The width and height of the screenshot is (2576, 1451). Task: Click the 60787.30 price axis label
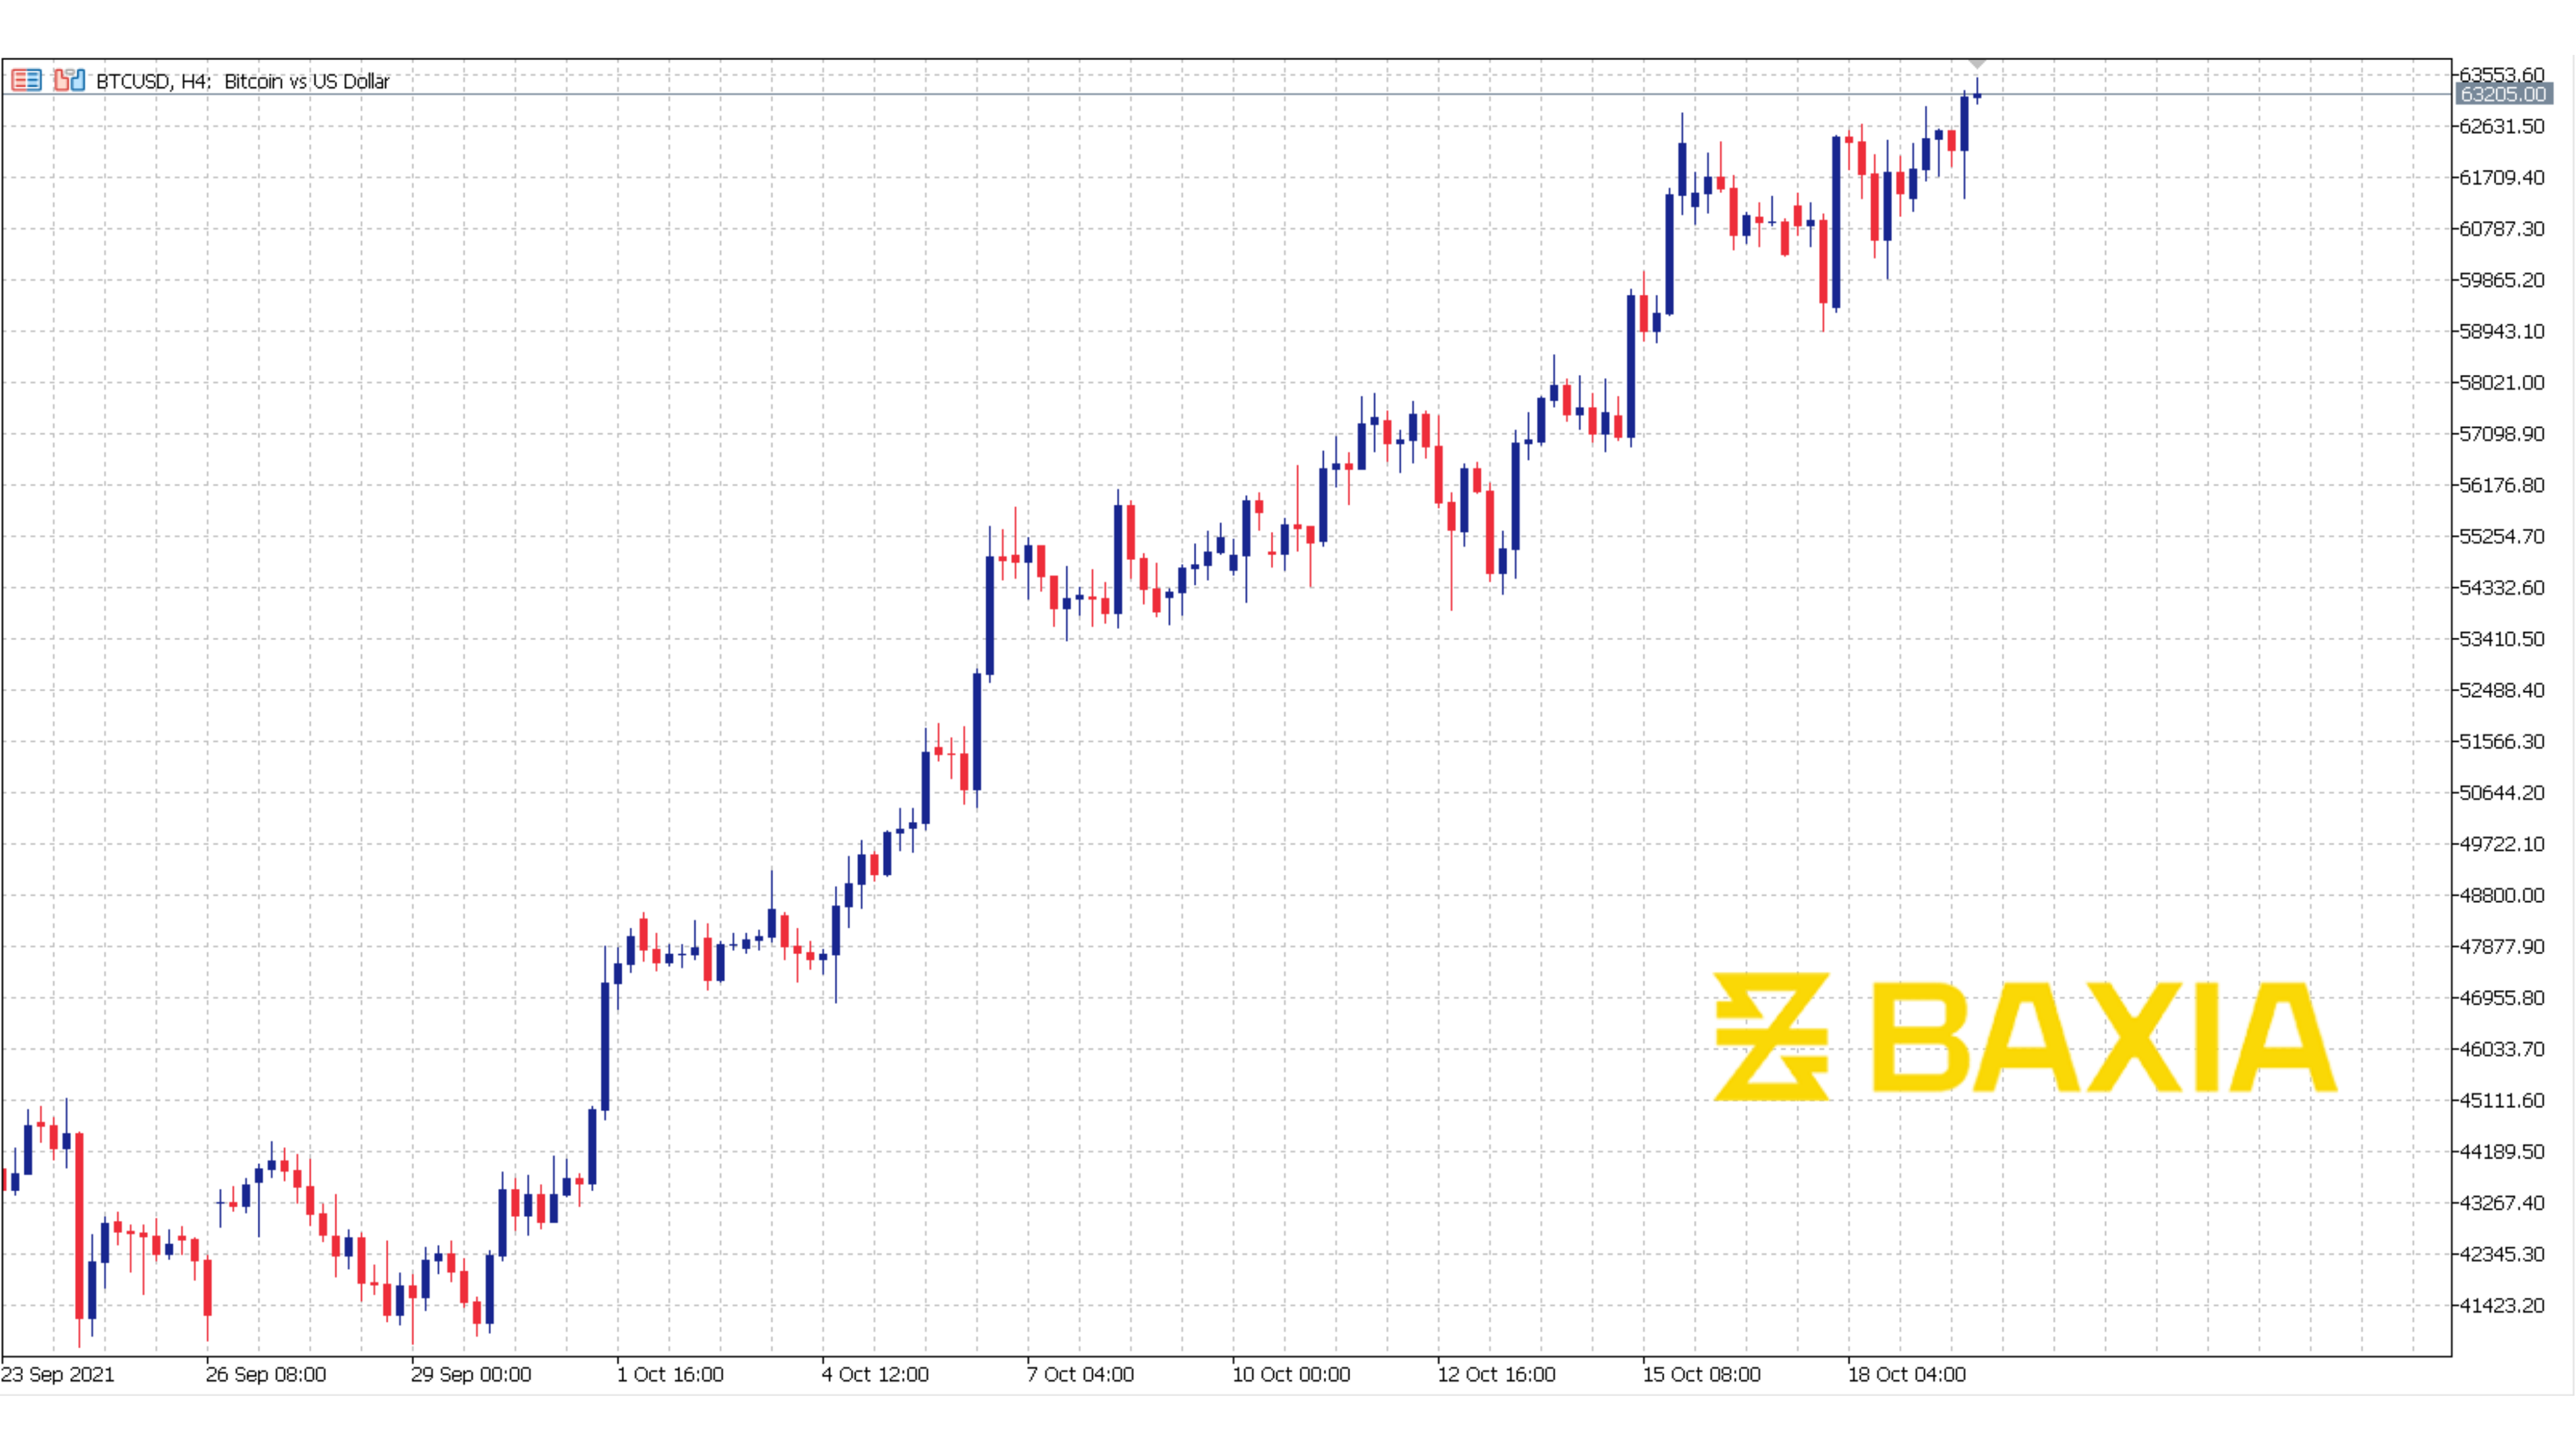2502,228
